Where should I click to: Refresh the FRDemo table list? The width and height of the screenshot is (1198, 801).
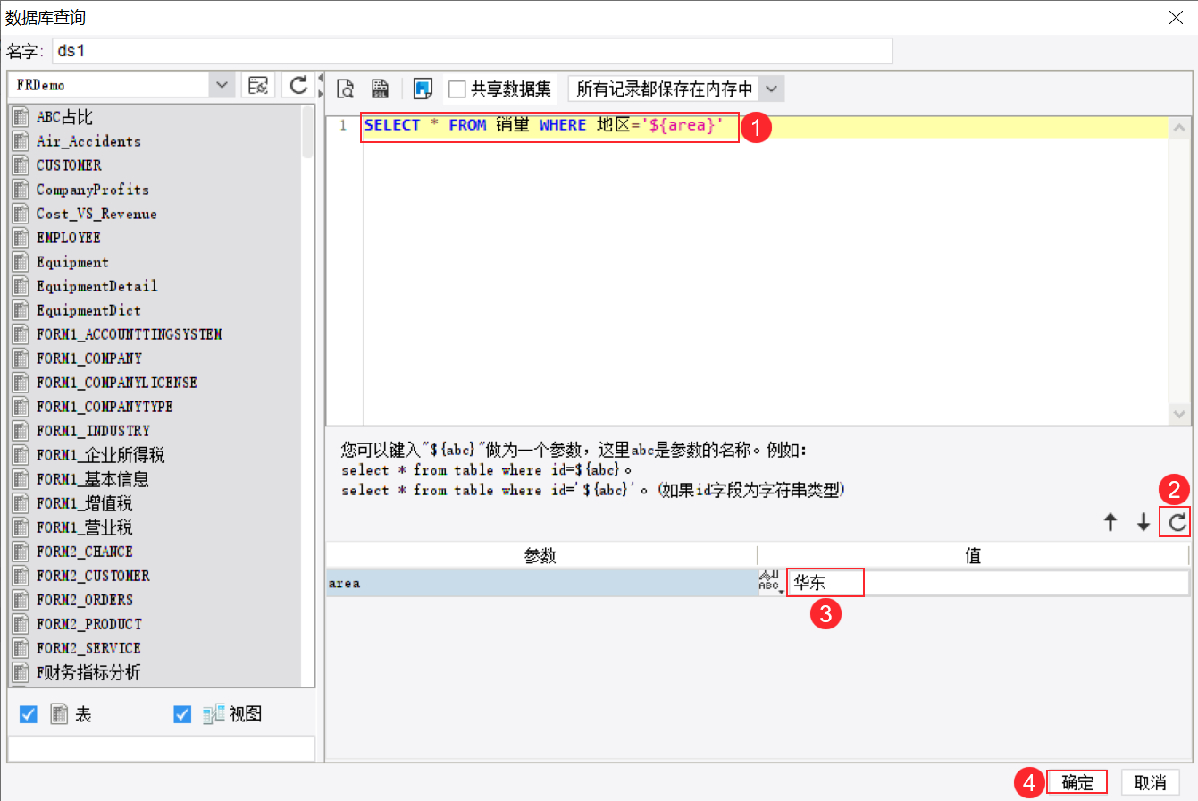pyautogui.click(x=298, y=85)
